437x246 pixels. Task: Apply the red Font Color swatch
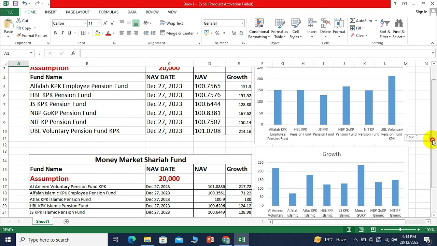click(108, 33)
